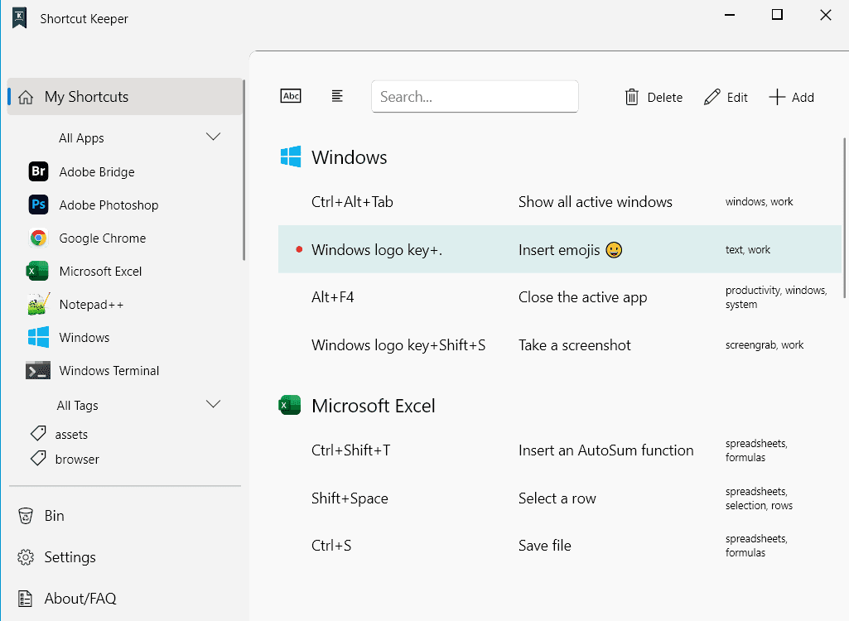Click the Add button to create a shortcut
Image resolution: width=849 pixels, height=621 pixels.
791,97
